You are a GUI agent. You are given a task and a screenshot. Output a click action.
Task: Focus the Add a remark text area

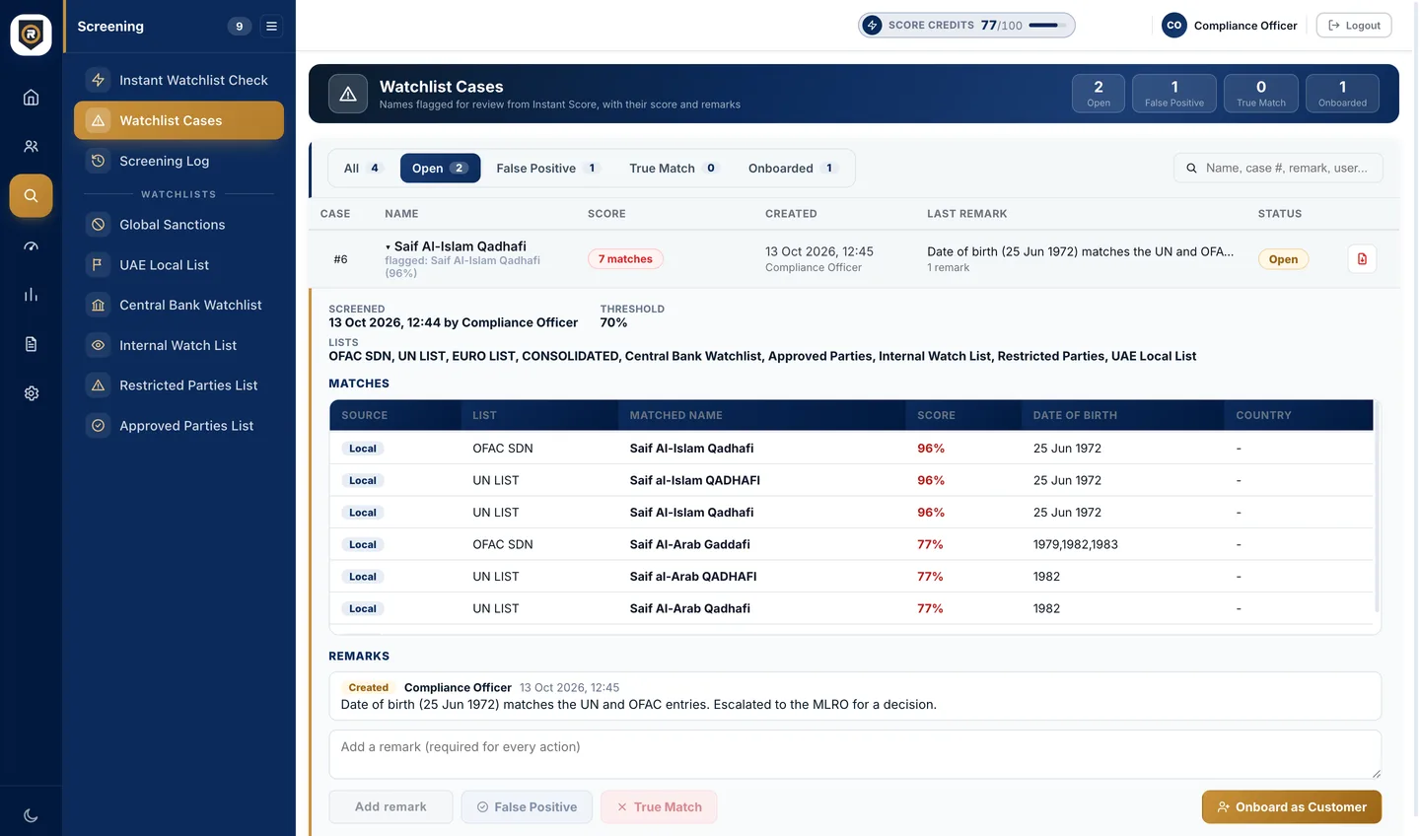tap(854, 755)
